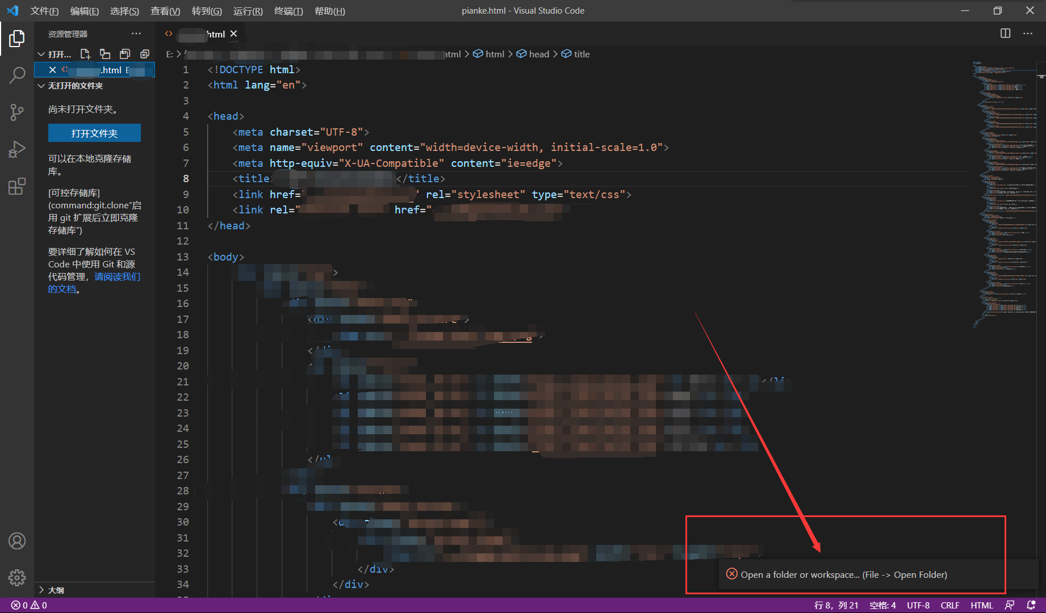Open the Run and Debug view
The height and width of the screenshot is (613, 1046).
tap(17, 149)
